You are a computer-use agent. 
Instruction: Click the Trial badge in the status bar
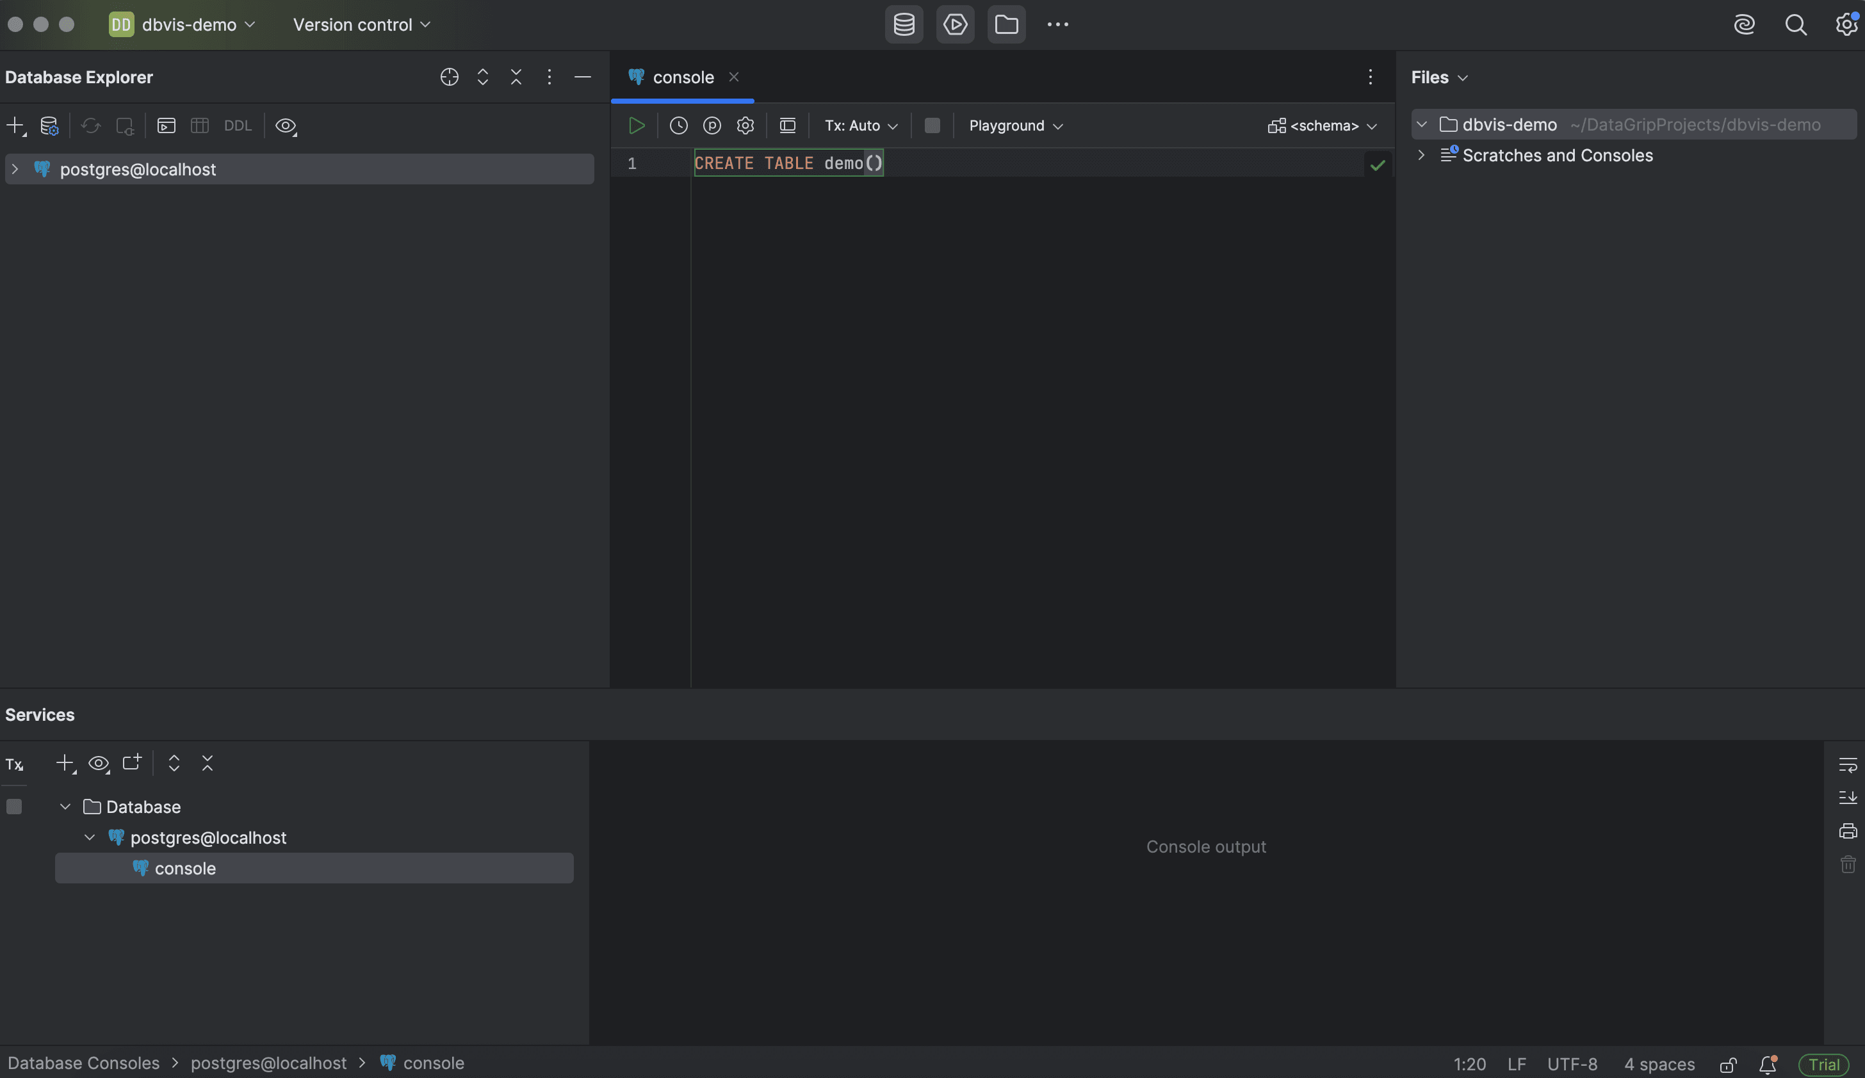[1823, 1064]
